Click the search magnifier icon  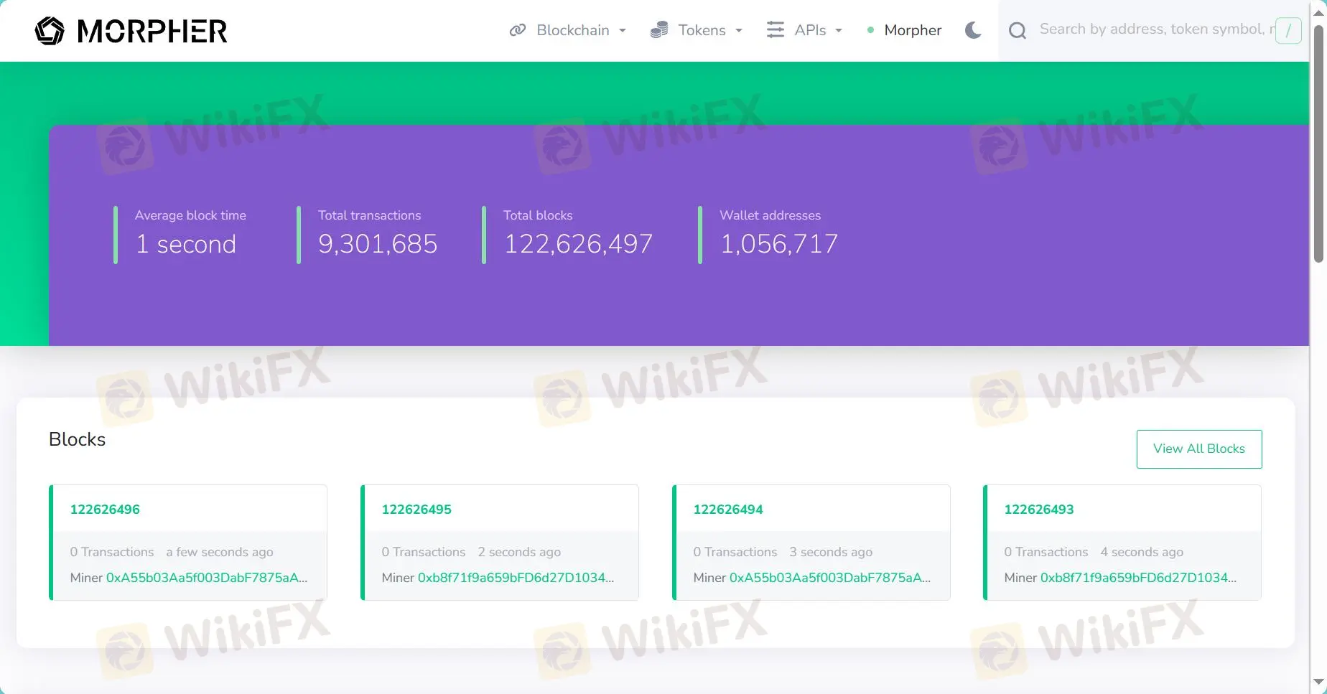pos(1017,30)
